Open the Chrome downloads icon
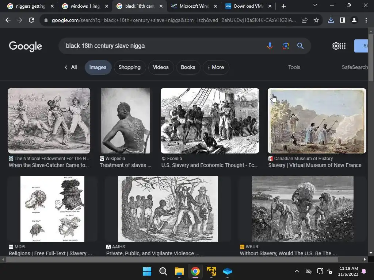The height and width of the screenshot is (280, 374). coord(331,20)
